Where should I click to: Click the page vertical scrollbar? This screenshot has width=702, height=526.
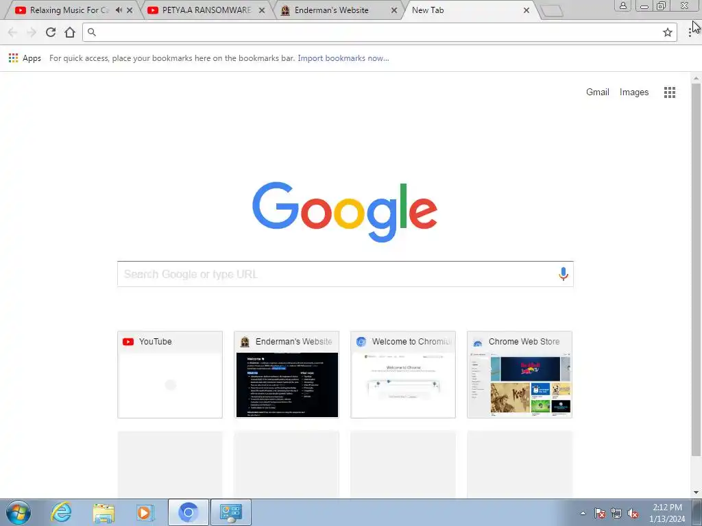(x=697, y=268)
